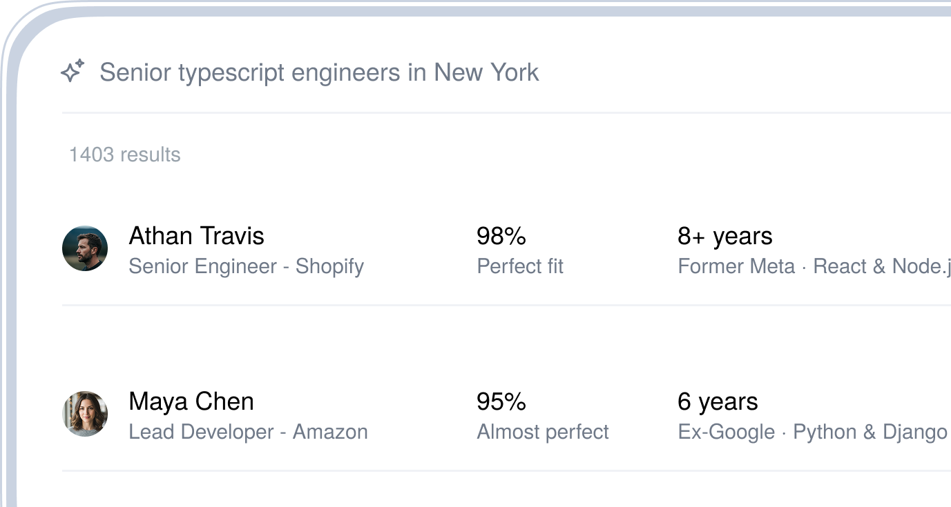The image size is (951, 507).
Task: Click Ex-Google Python & Django details
Action: tap(812, 432)
